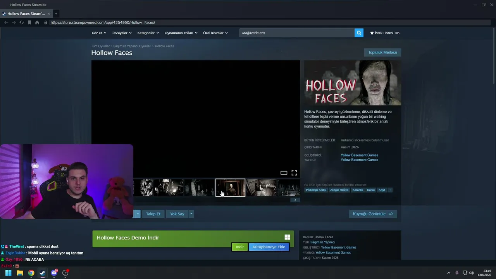This screenshot has height=279, width=496.
Task: Click the star icon beside İstek Listesi
Action: click(x=372, y=33)
